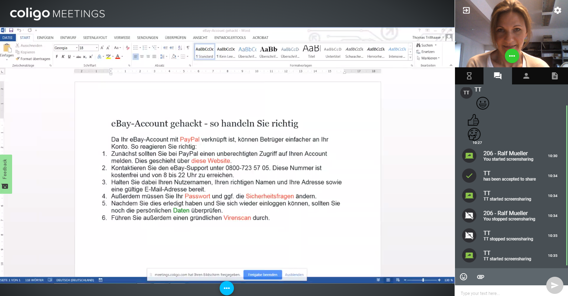Shrink font size with smaller A icon

(108, 48)
